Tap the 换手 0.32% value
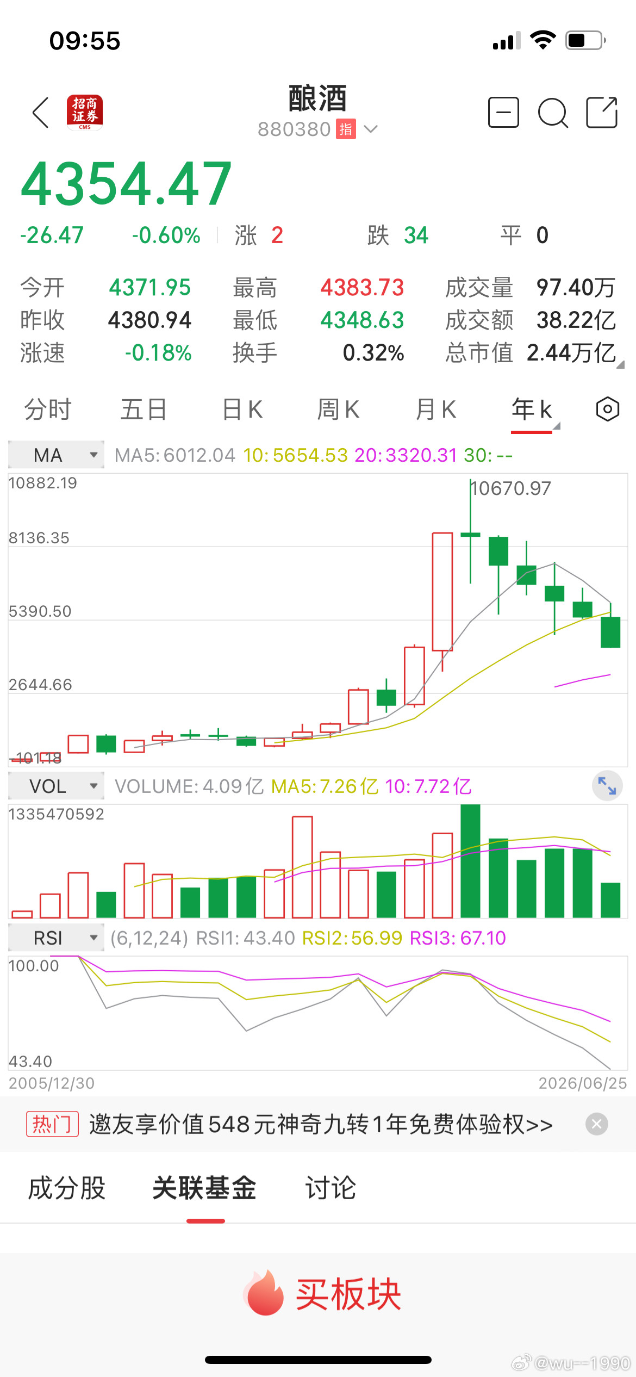This screenshot has height=1377, width=636. click(x=373, y=352)
